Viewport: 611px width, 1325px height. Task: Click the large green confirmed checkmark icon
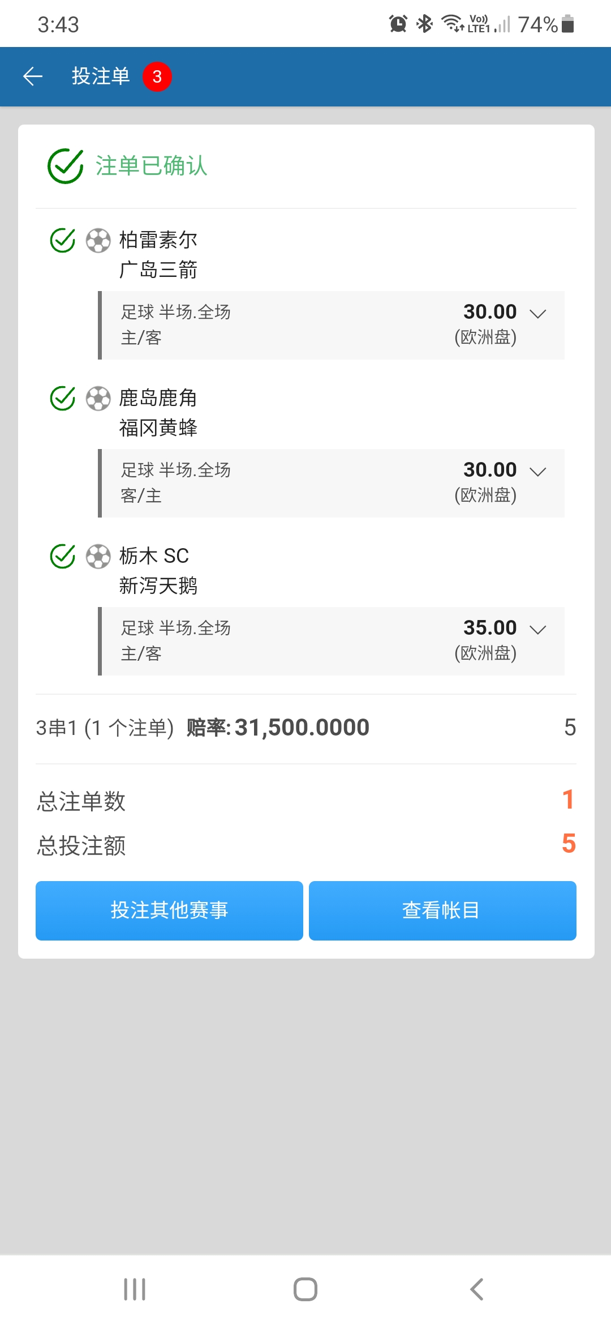pos(66,166)
